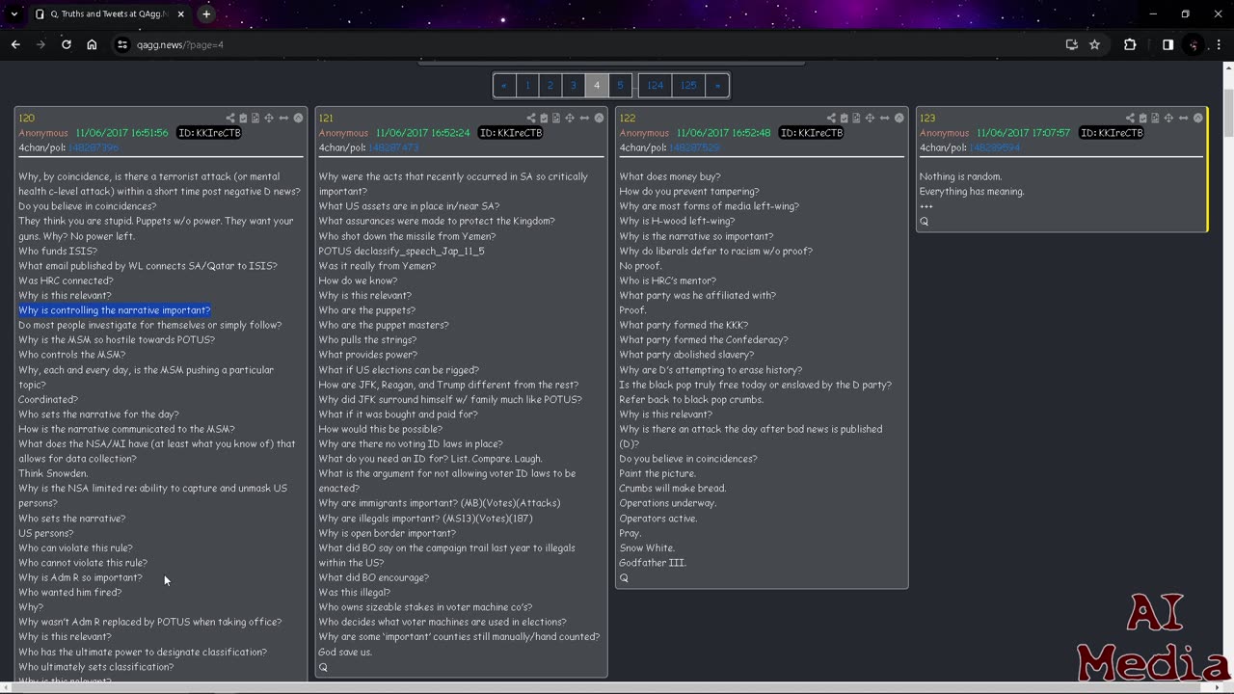Toggle browser side panel icon
Viewport: 1234px width, 694px height.
tap(1167, 44)
